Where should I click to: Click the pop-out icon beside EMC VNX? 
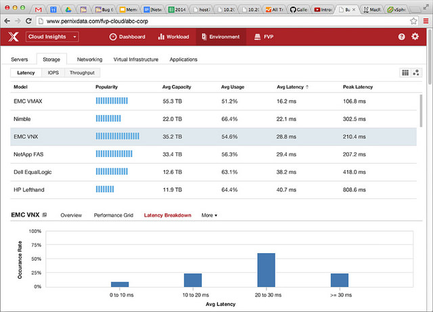(x=45, y=215)
